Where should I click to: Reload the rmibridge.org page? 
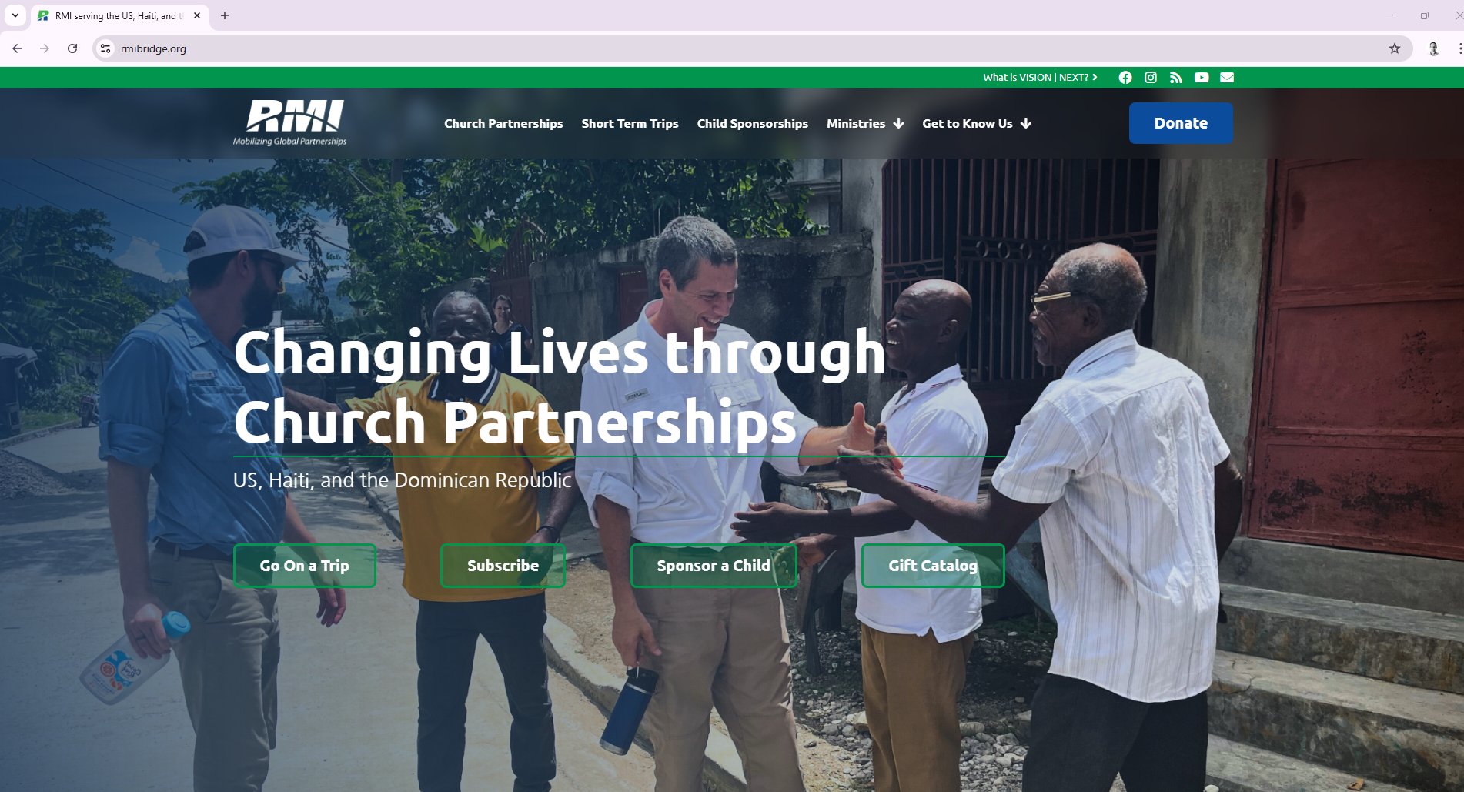72,48
